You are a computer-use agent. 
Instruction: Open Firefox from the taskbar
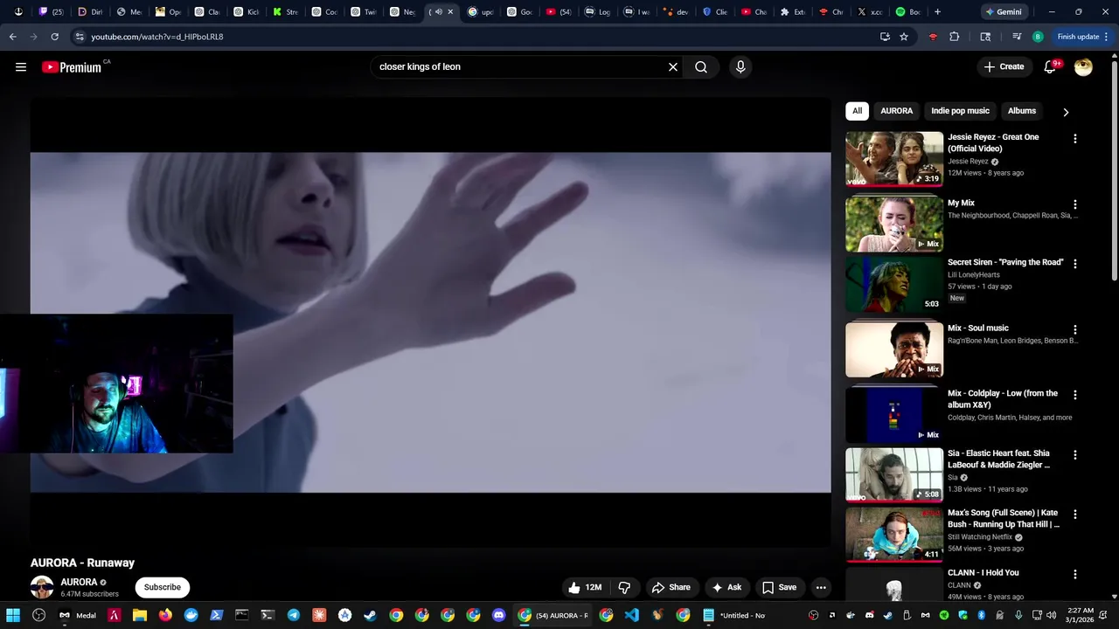(x=165, y=615)
